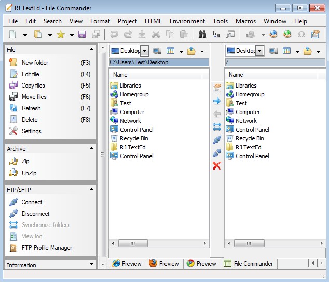
Task: Click FTP Profile Manager link
Action: point(47,248)
